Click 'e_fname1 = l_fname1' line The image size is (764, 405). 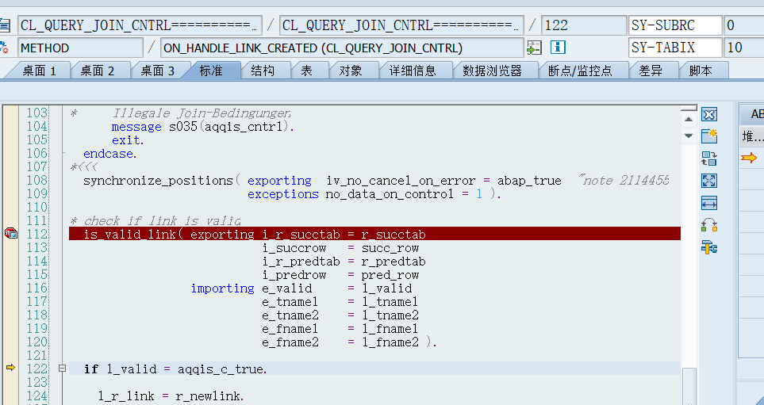[340, 329]
